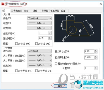
Task: Decrease 超出尺寸线(X) with down arrow
Action: click(96, 52)
